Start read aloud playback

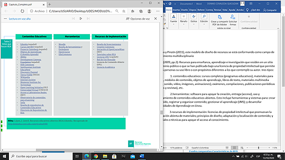(81, 19)
